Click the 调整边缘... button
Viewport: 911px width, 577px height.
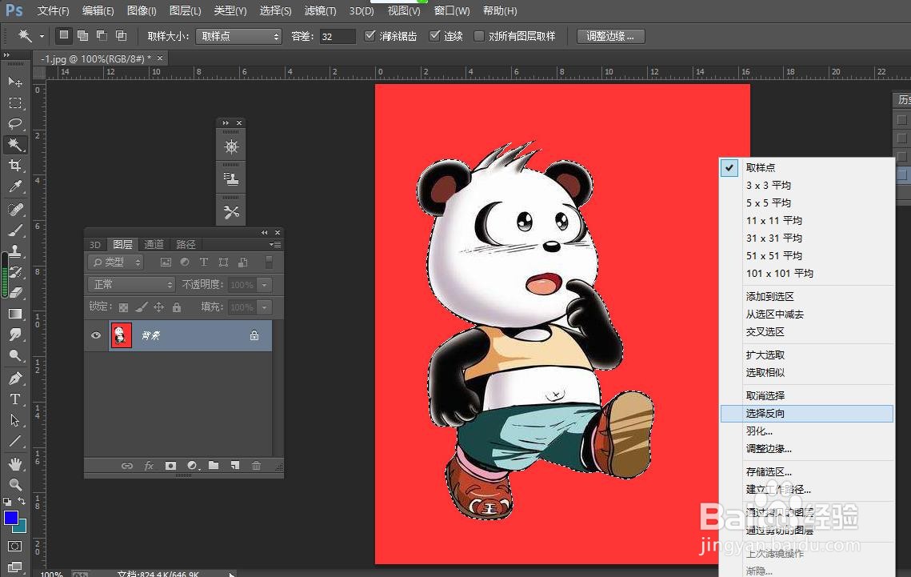610,36
